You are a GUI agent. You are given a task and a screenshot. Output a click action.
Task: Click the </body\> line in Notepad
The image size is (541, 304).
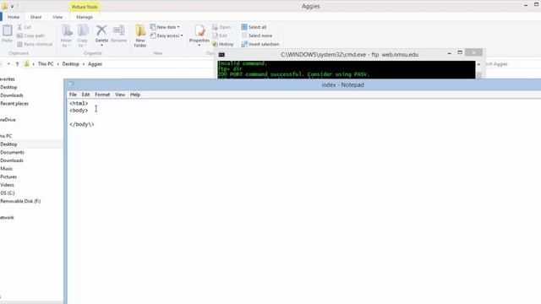tap(82, 124)
